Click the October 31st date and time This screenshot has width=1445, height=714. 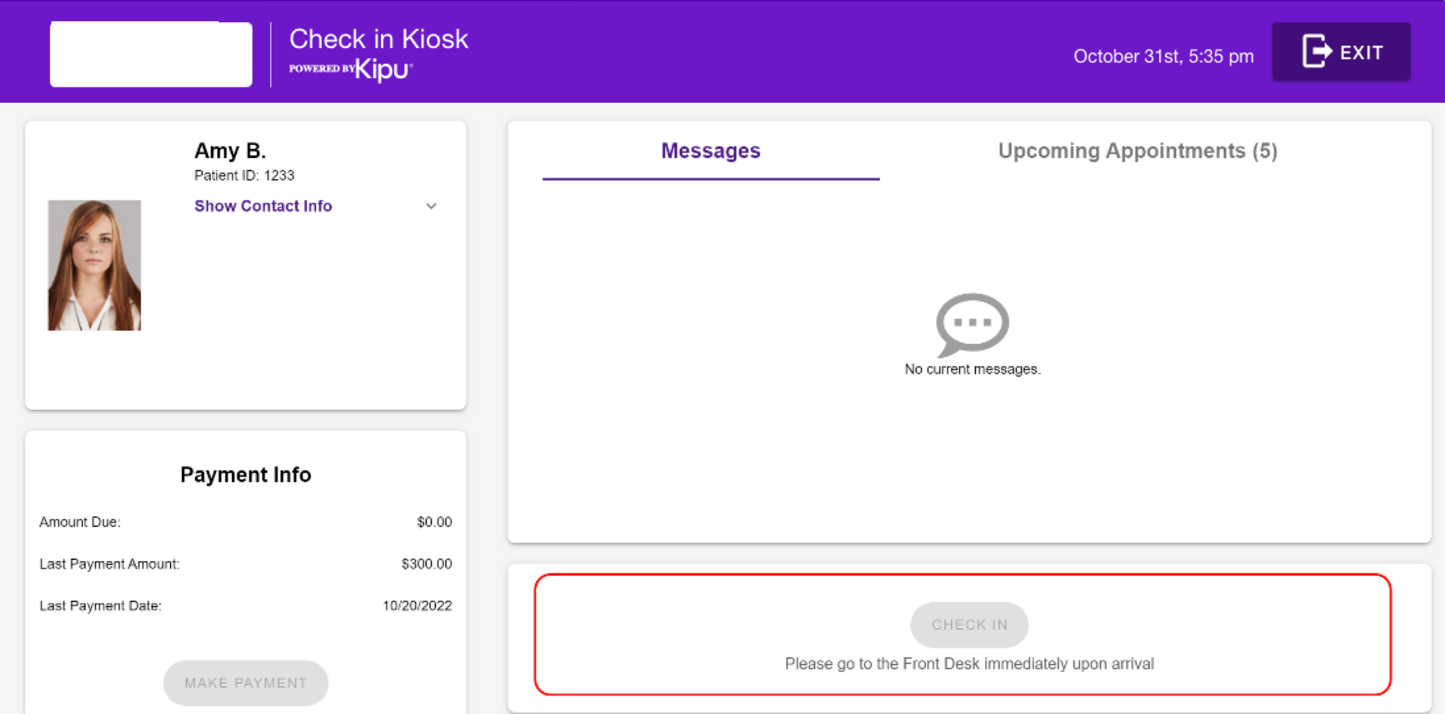(1163, 56)
